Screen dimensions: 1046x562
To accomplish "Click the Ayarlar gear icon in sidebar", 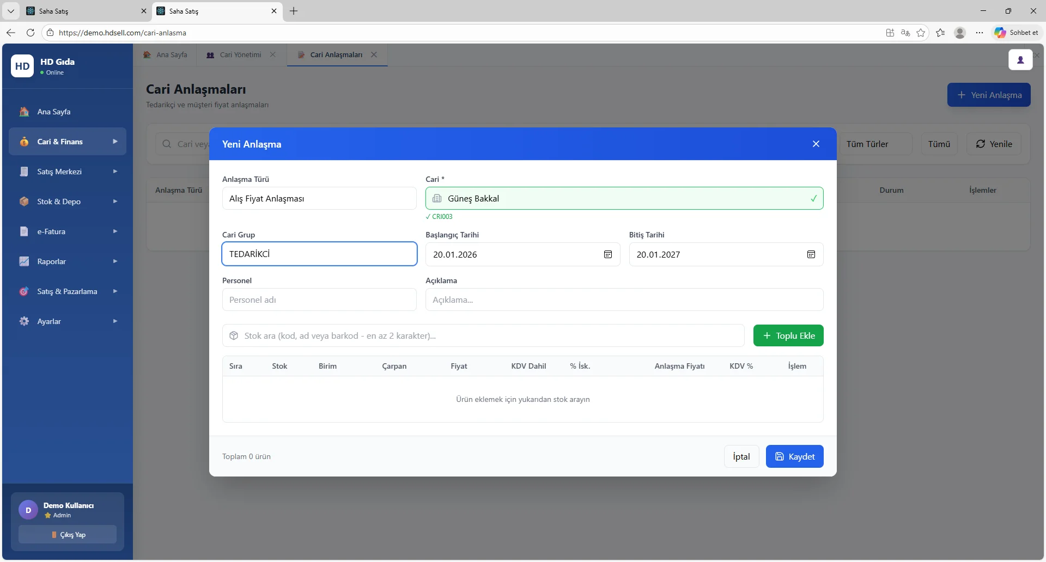I will click(x=24, y=321).
